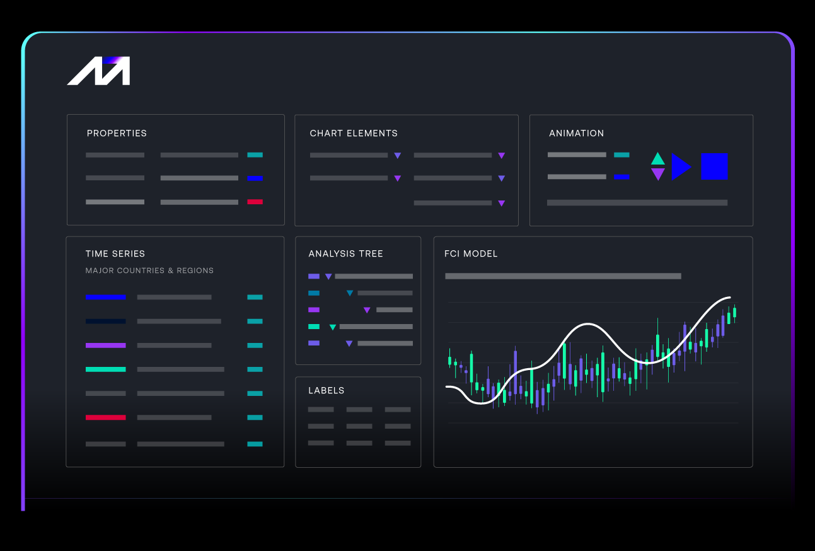815x551 pixels.
Task: Click the long progress bar in Animation panel
Action: pyautogui.click(x=637, y=203)
